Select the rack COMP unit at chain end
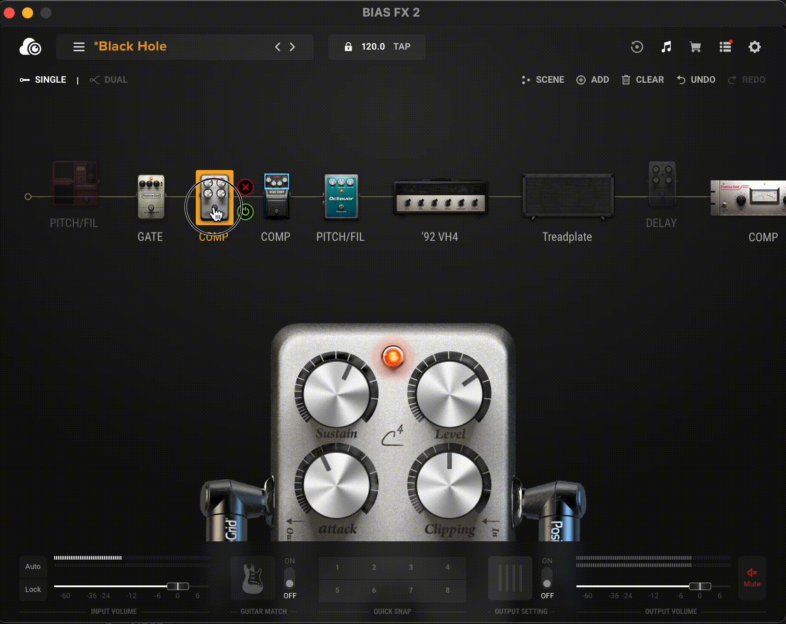 point(748,198)
